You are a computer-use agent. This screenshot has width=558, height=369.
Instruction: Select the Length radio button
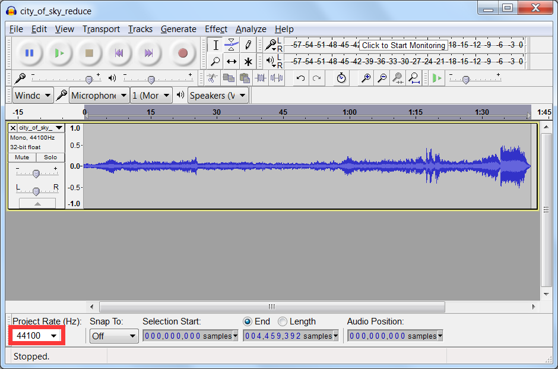(283, 321)
